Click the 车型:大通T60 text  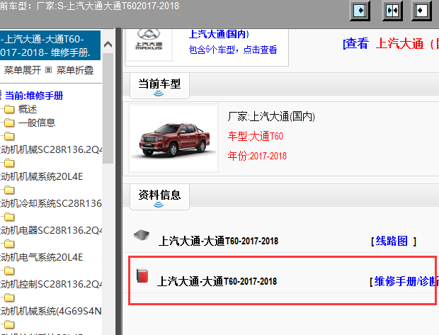[256, 136]
